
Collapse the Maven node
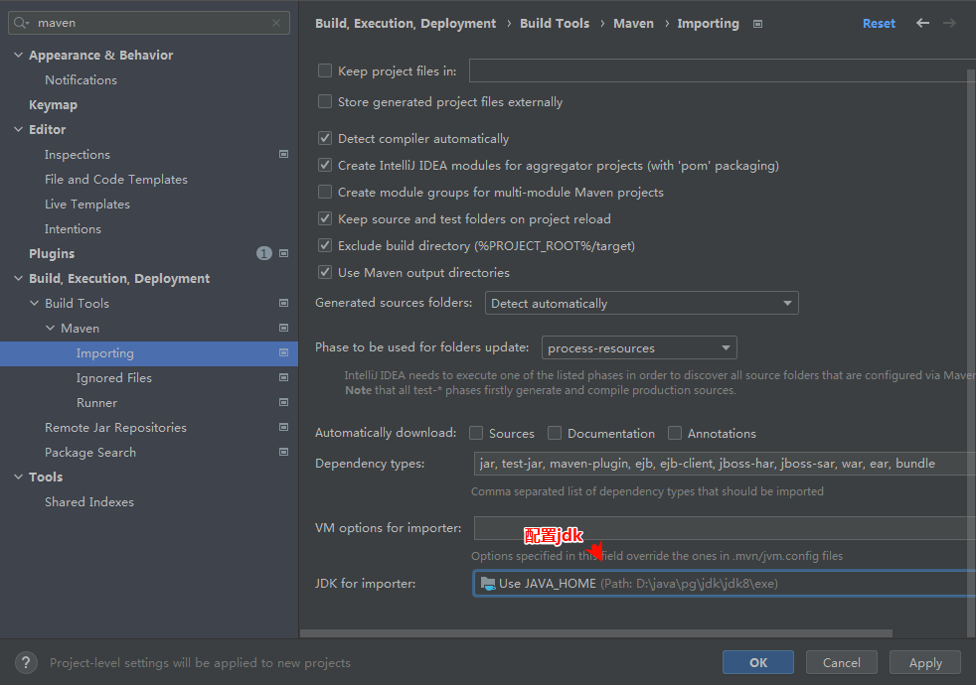point(50,329)
